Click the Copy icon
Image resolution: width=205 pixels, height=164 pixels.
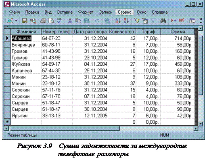pos(78,21)
